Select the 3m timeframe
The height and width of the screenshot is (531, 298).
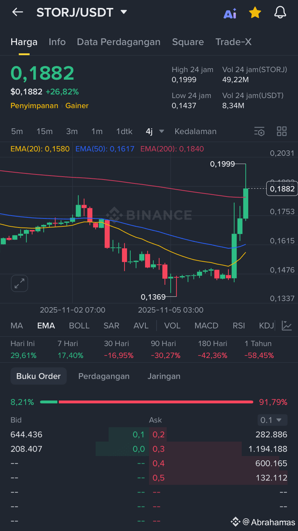tap(72, 131)
